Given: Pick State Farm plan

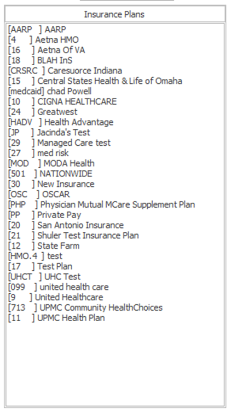Looking at the screenshot, I should (x=44, y=246).
